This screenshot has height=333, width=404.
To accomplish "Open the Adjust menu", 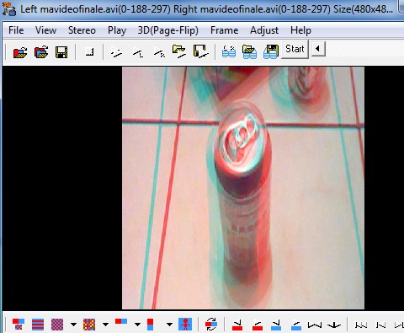I will (264, 30).
